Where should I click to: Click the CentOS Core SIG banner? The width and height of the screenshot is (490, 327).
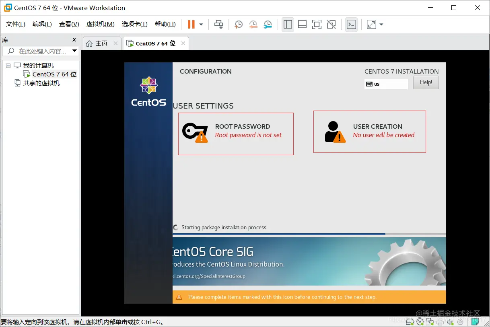pyautogui.click(x=309, y=261)
